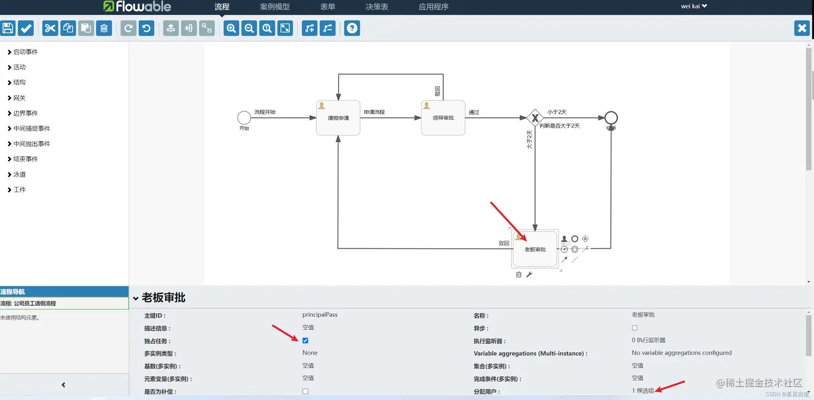
Task: Expand the 活动 palette group
Action: coord(17,67)
